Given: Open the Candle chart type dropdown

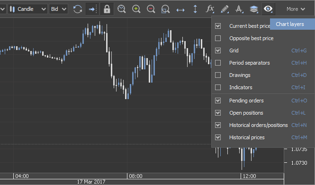Looking at the screenshot, I should [27, 9].
